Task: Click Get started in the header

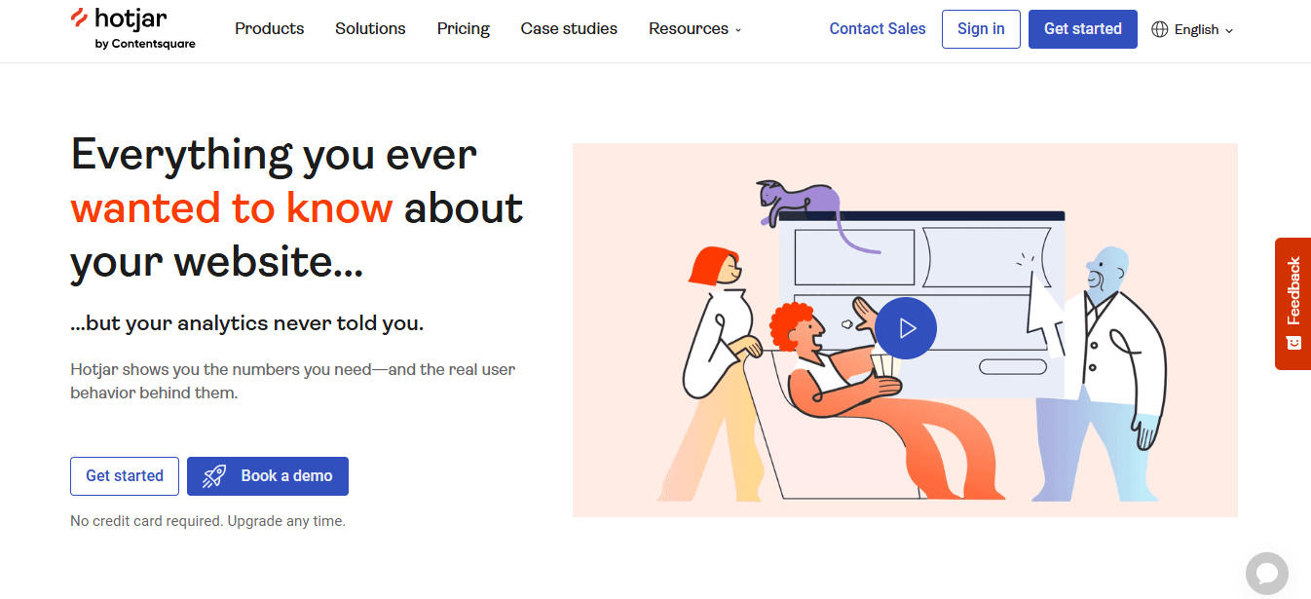Action: click(1083, 29)
